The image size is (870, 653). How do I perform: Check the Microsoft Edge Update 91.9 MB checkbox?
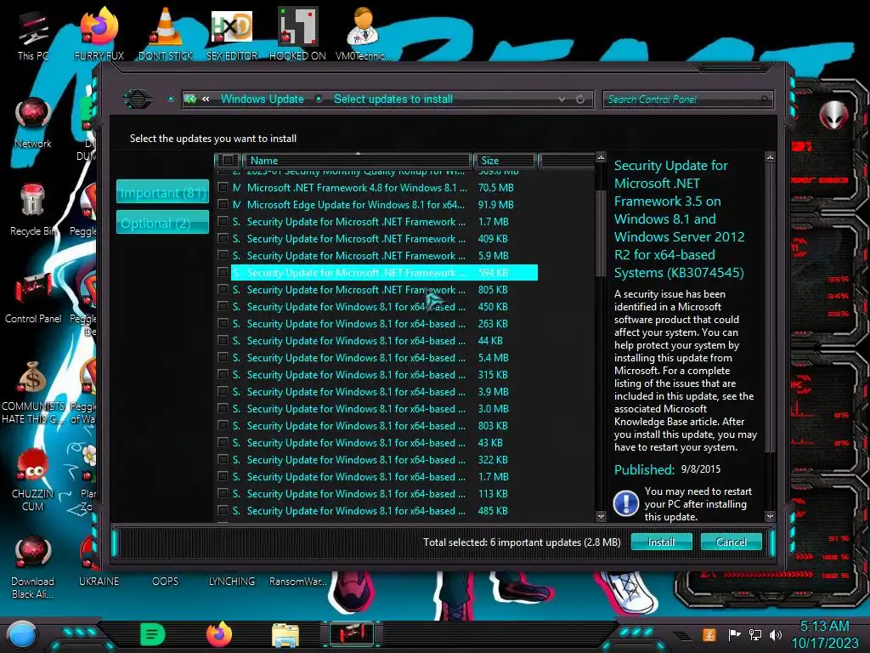click(223, 205)
